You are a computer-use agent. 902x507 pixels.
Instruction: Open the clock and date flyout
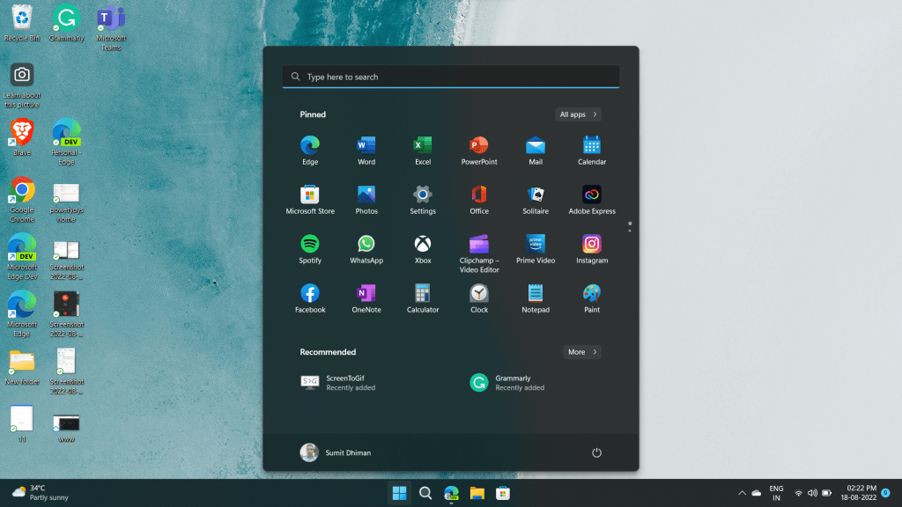click(858, 493)
